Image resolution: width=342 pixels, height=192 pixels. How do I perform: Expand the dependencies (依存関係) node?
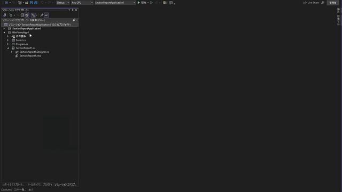coord(8,36)
